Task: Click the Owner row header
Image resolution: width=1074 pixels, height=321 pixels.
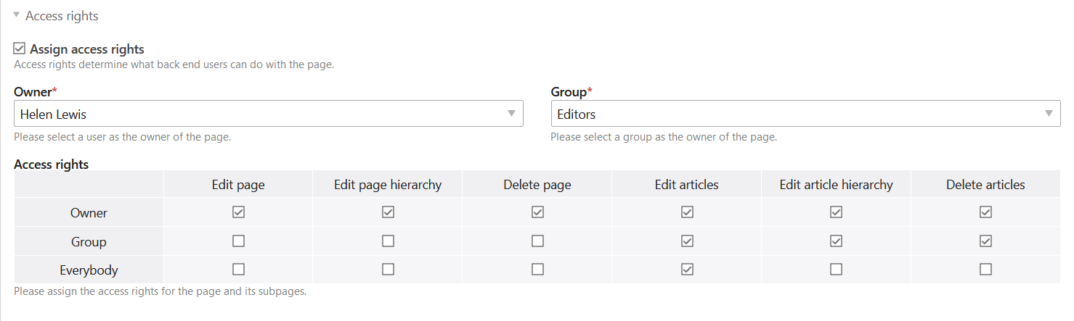Action: tap(89, 213)
